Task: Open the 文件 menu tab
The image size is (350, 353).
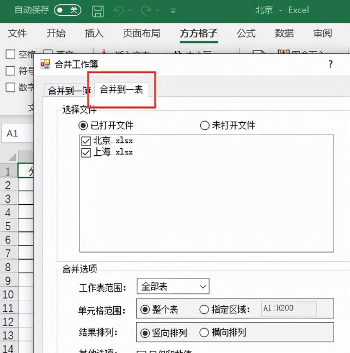Action: (x=17, y=33)
